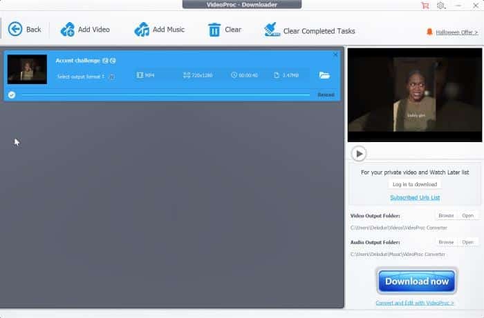The image size is (484, 318).
Task: Click the resolution icon next to 720x1280
Action: click(187, 75)
